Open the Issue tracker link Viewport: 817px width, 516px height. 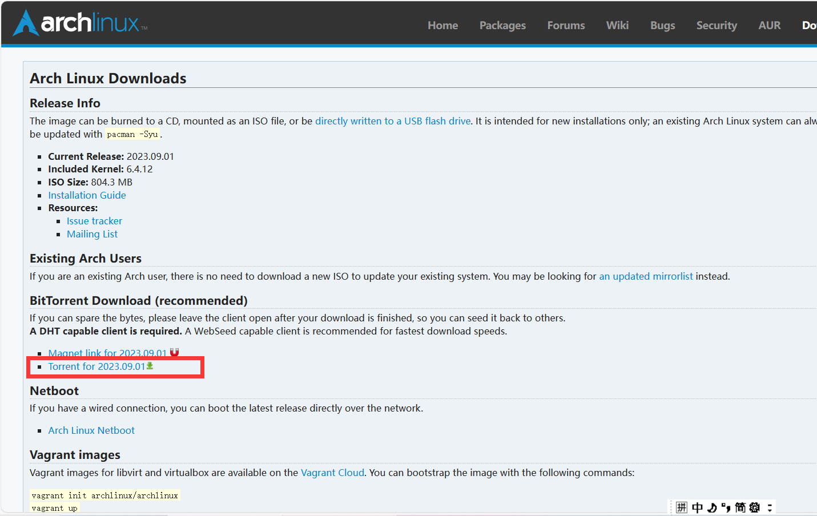tap(94, 221)
